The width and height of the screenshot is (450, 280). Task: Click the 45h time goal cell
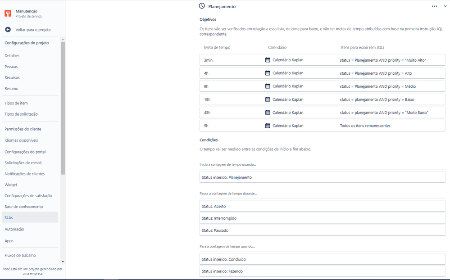tap(207, 113)
